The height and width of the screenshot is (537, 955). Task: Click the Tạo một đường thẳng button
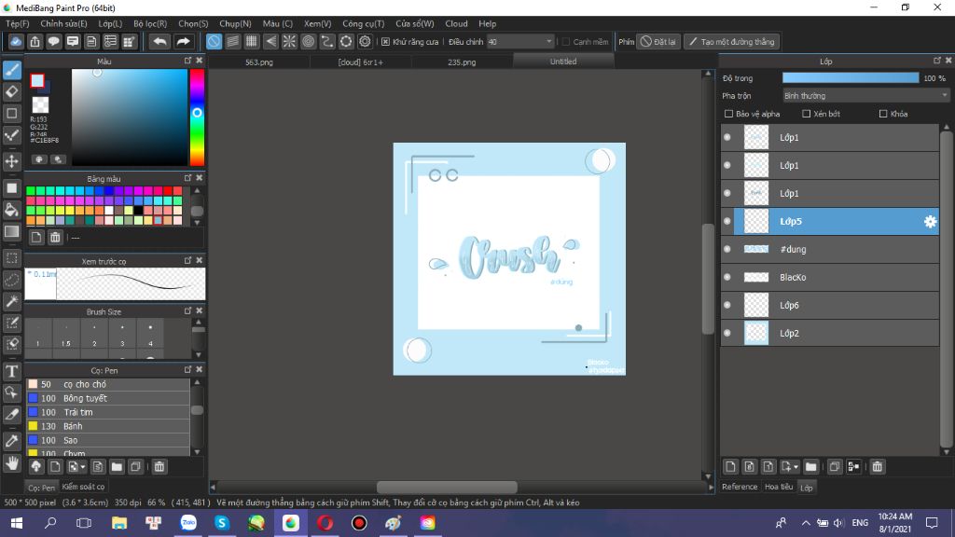(x=731, y=42)
